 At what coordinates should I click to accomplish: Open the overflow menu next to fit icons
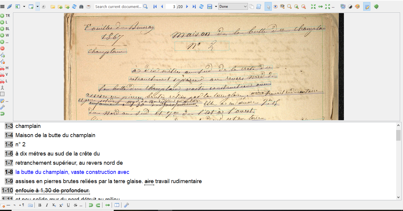(333, 6)
